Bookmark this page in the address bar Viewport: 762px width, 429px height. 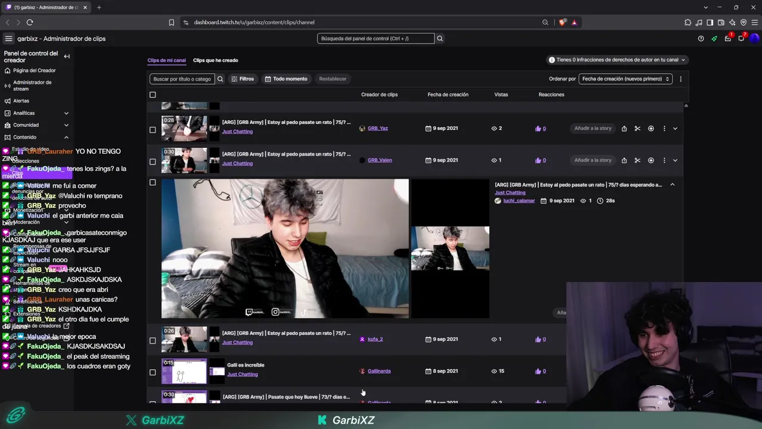[x=171, y=23]
